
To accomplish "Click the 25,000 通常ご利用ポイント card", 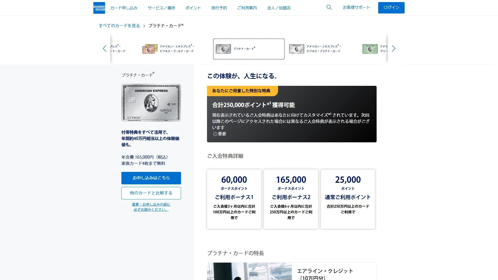I will coord(348,199).
